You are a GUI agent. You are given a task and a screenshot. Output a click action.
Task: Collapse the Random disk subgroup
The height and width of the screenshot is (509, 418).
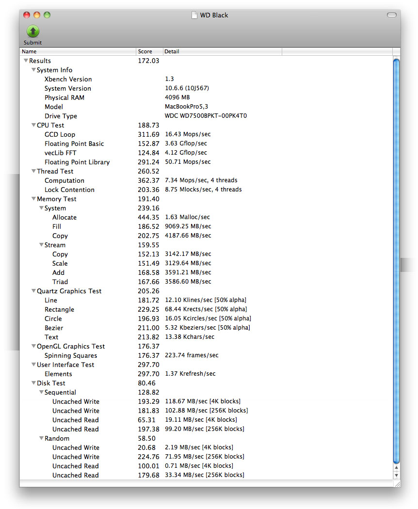41,438
